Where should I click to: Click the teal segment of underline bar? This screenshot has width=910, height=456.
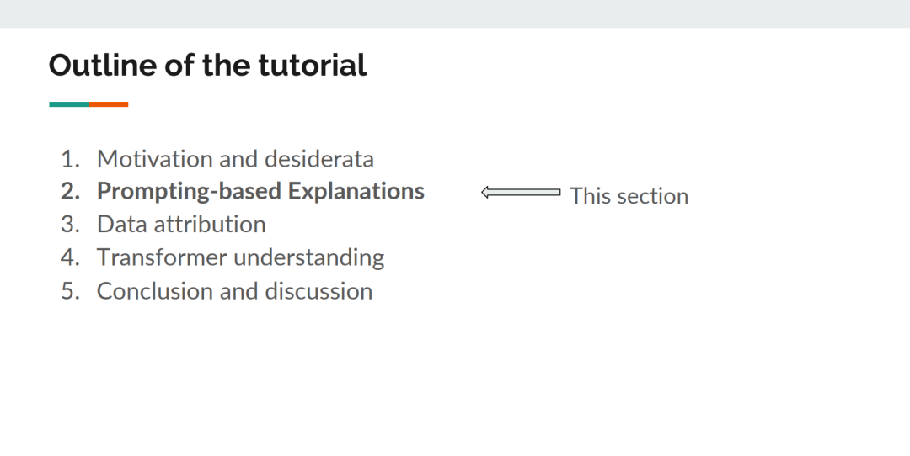[69, 104]
